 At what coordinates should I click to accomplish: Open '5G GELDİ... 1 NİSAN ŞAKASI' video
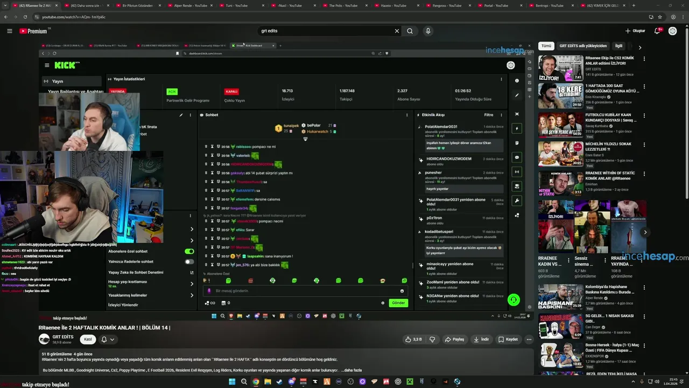click(x=560, y=325)
